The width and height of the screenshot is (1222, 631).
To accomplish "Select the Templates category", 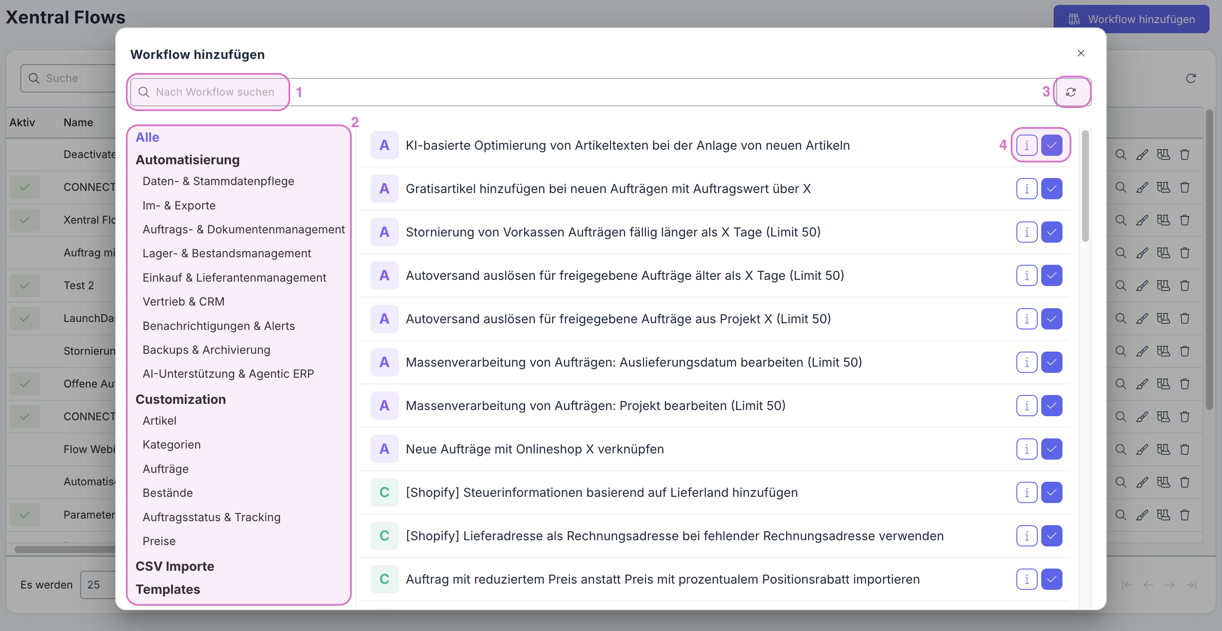I will [x=167, y=589].
